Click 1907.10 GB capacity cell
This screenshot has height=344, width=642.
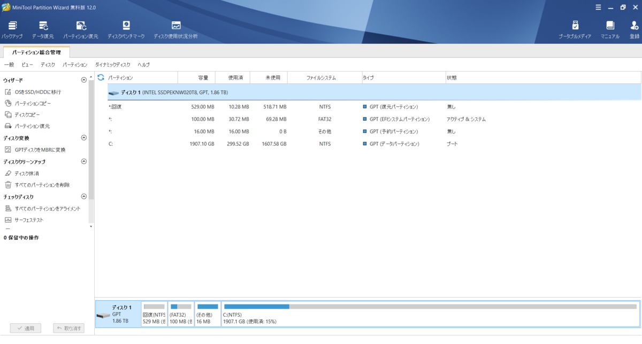pos(202,144)
